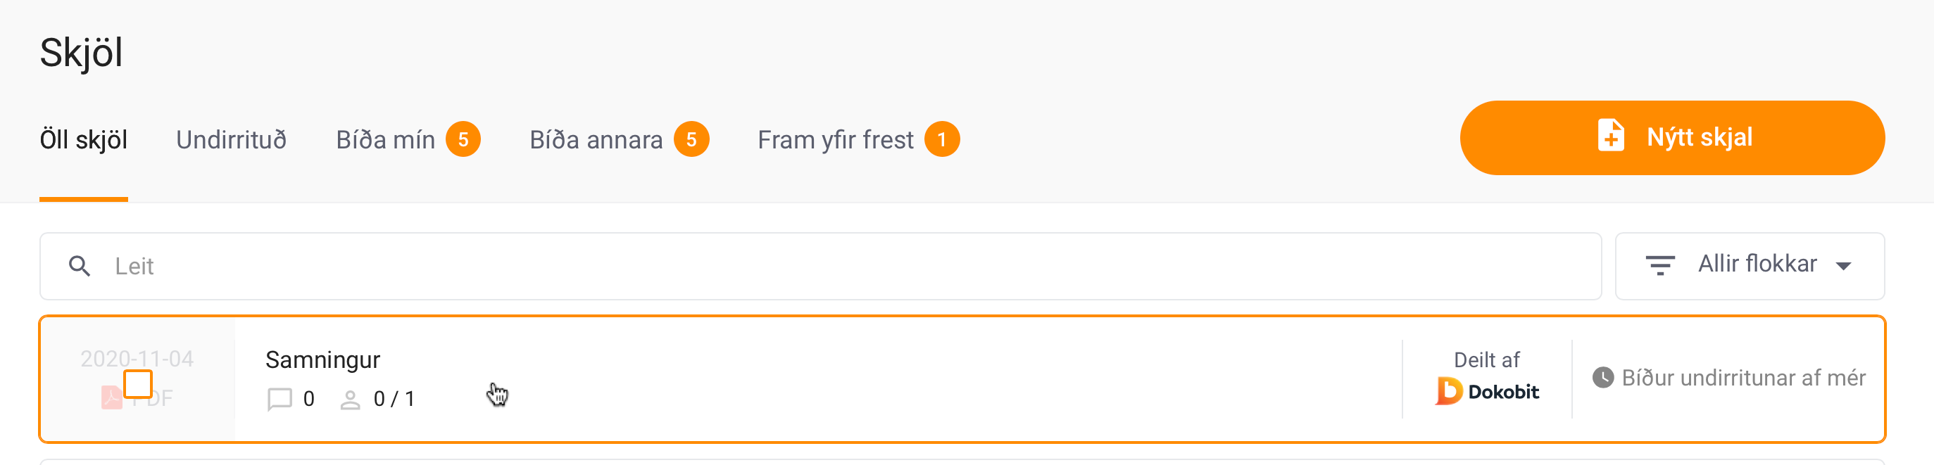Click the search magnifier icon
Screen dimensions: 1934x465
coord(79,266)
